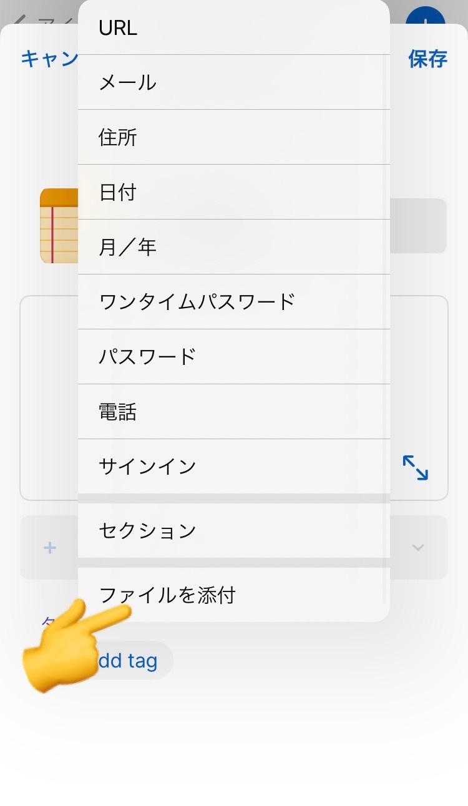Screen dimensions: 468x806
Task: Select URL field type
Action: tap(233, 28)
